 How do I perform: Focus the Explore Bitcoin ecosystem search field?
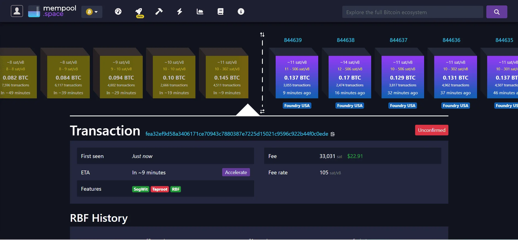tap(413, 12)
